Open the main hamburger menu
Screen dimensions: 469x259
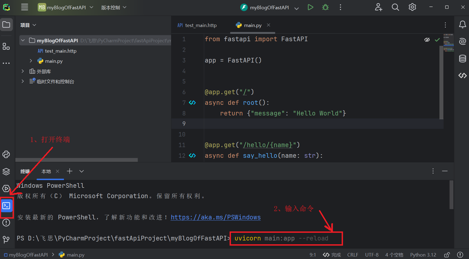pos(25,7)
